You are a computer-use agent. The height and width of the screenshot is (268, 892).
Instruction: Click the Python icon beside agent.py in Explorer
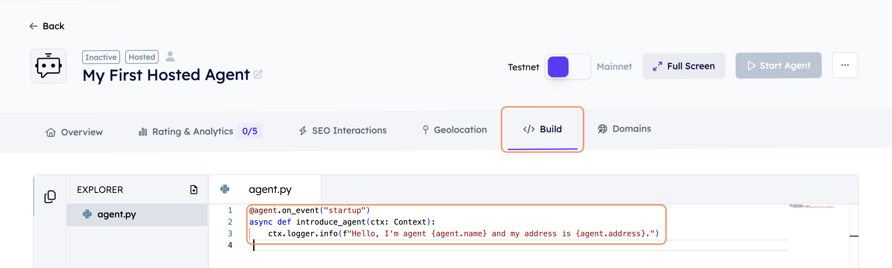87,214
